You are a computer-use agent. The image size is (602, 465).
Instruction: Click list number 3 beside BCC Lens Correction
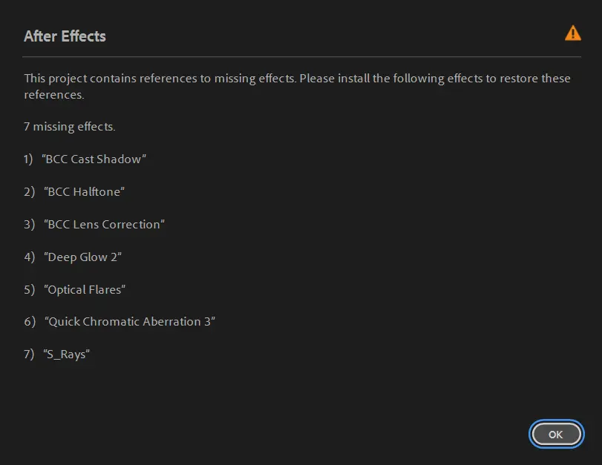tap(29, 225)
